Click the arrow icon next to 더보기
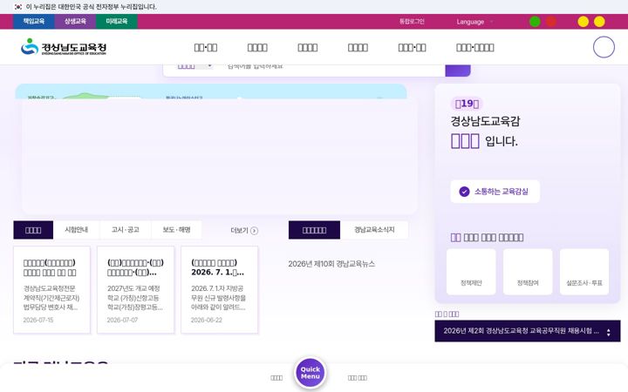Screen dimensions: 628x392 [254, 231]
